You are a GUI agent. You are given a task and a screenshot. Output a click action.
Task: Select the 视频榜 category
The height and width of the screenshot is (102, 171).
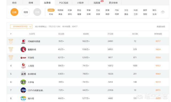click(x=60, y=10)
